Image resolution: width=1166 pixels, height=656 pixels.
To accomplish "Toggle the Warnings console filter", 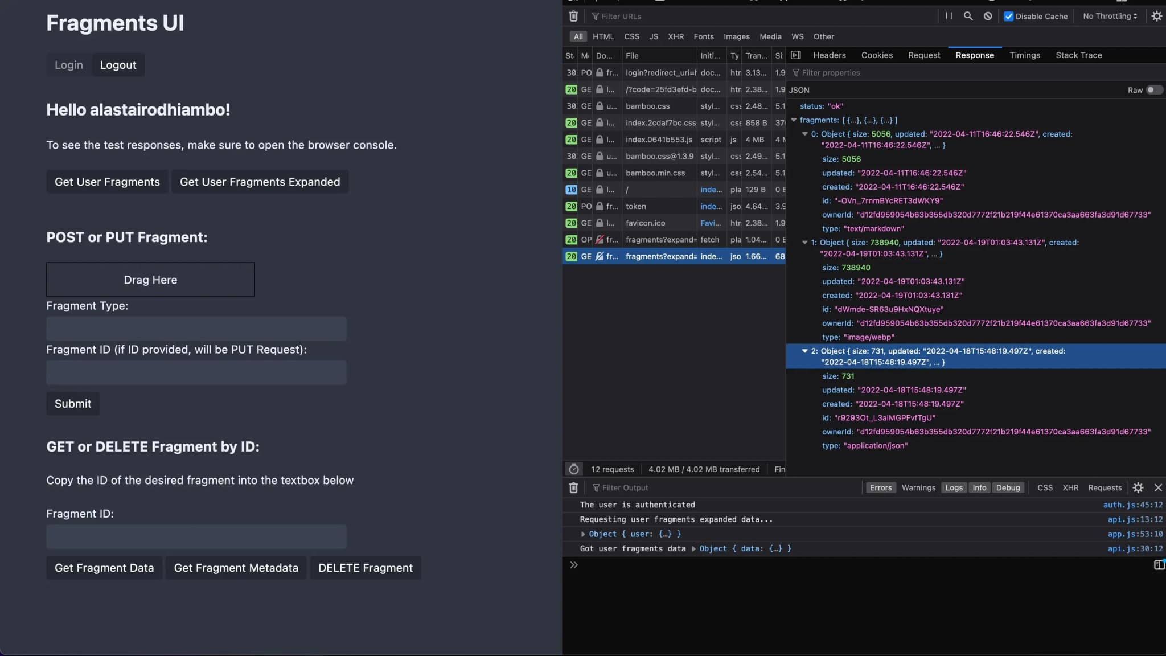I will pos(918,487).
